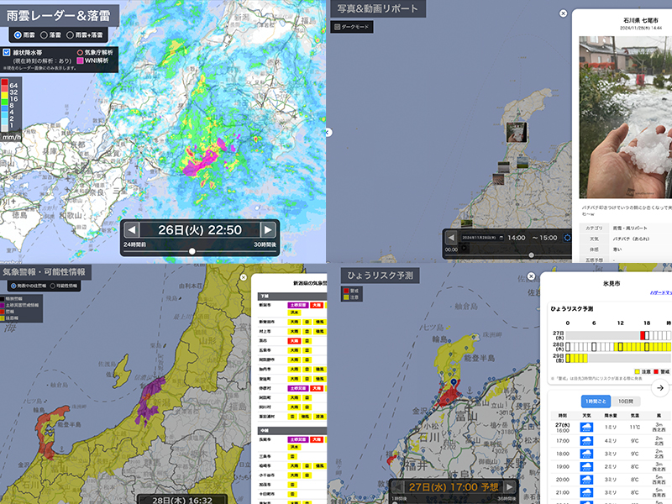The height and width of the screenshot is (504, 672).
Task: Step radar time back with left arrow
Action: pyautogui.click(x=132, y=230)
